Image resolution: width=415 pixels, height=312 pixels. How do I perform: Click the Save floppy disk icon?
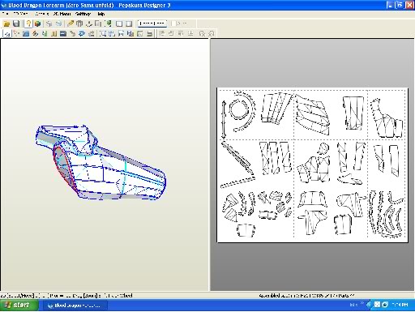[16, 24]
